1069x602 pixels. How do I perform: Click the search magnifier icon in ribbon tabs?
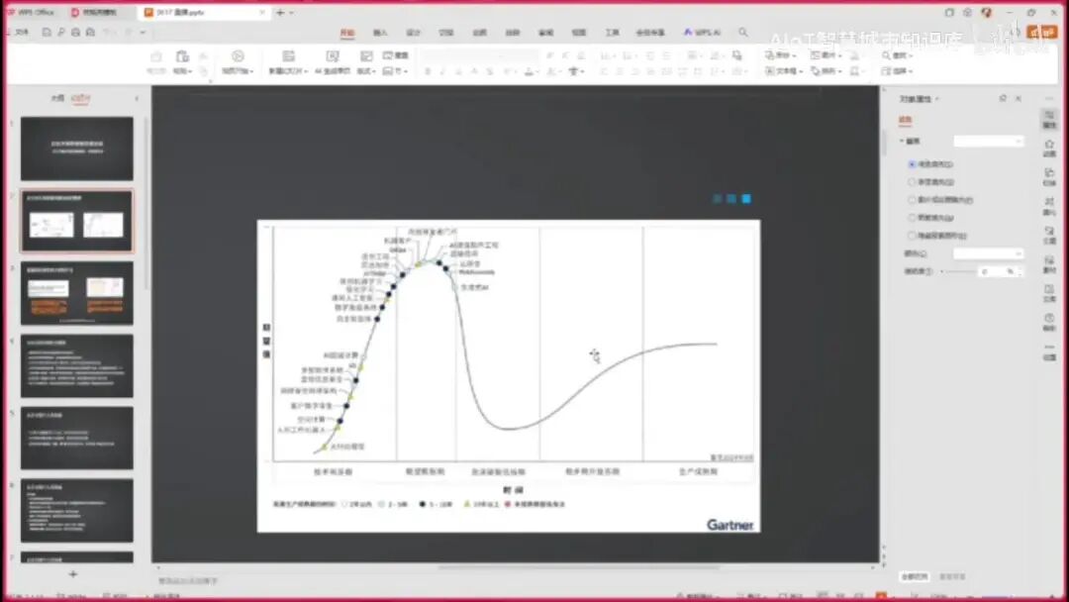coord(743,32)
